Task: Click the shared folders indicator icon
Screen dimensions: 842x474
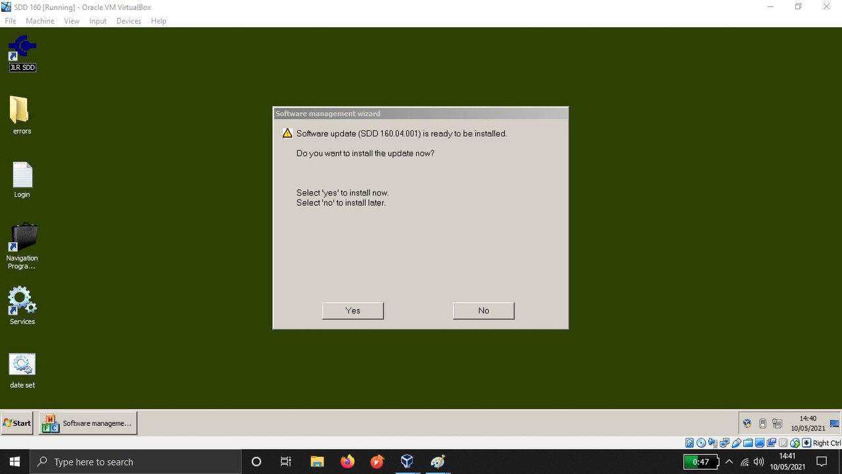Action: [x=748, y=443]
